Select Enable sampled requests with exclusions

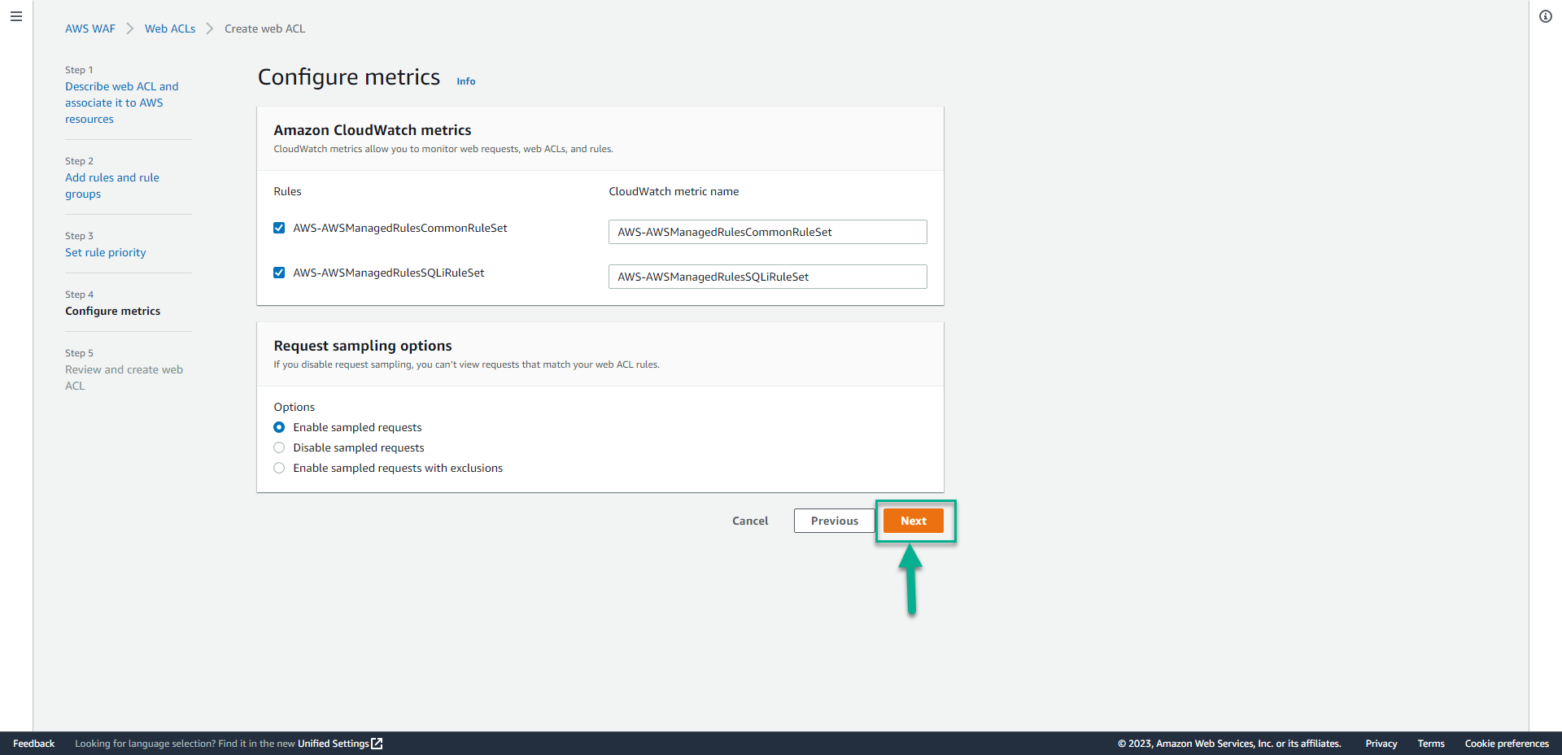coord(279,468)
